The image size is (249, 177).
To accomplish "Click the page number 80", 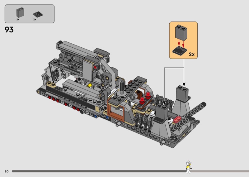I will coord(7,171).
